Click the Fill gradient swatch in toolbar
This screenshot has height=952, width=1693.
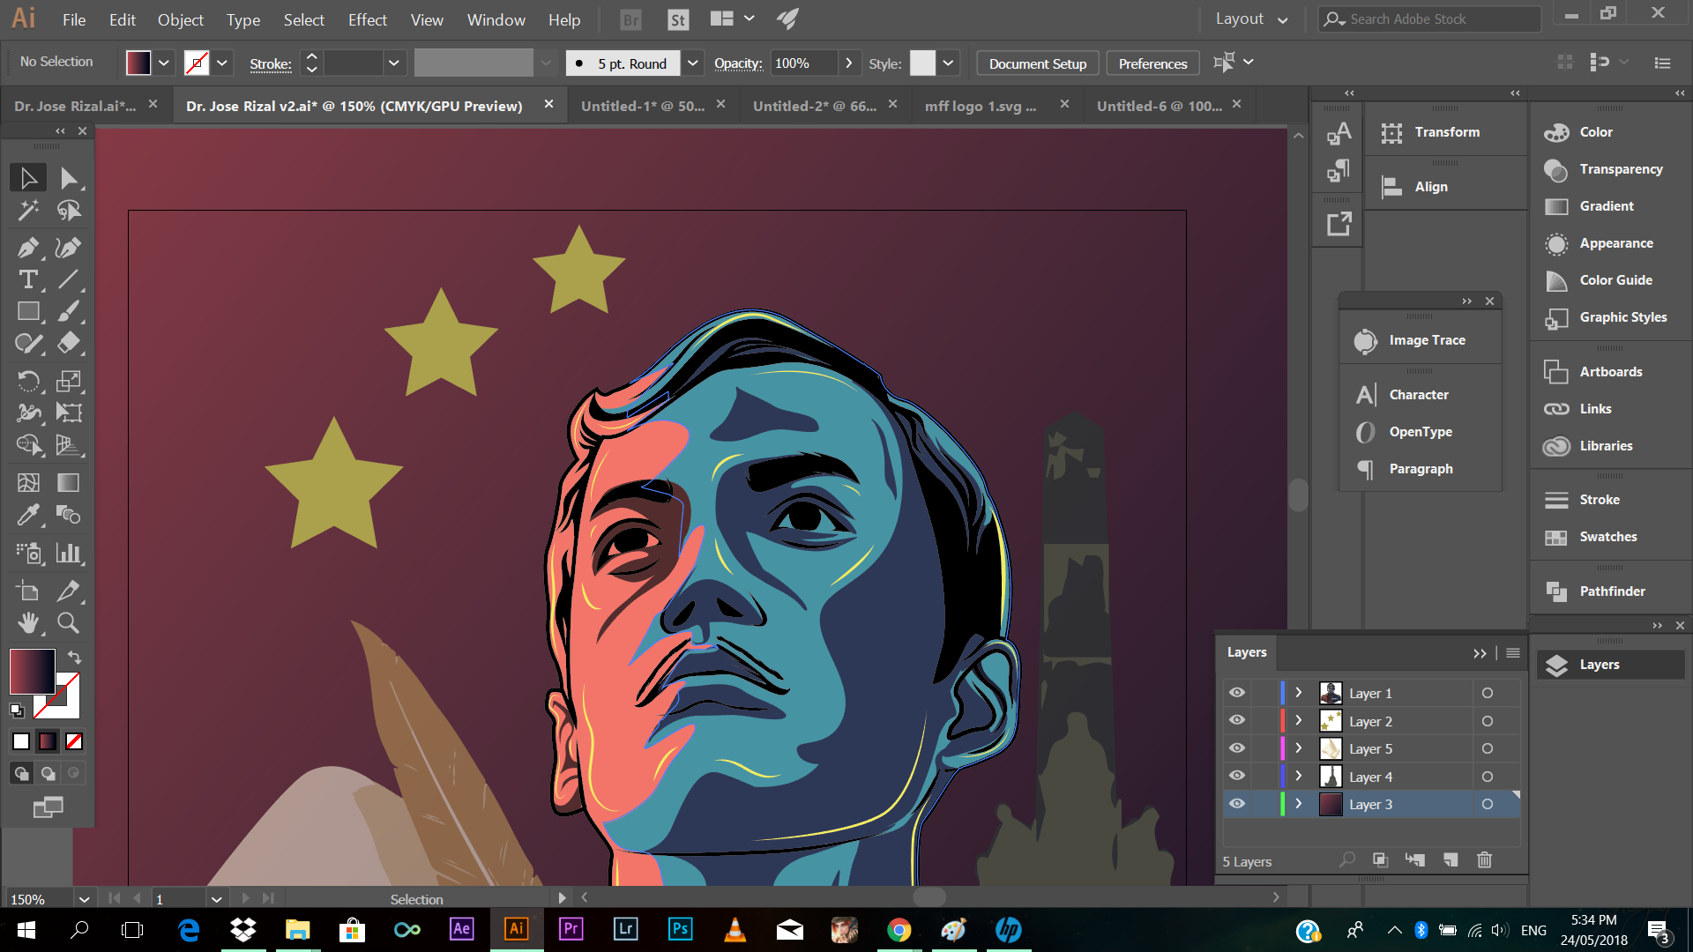(32, 672)
